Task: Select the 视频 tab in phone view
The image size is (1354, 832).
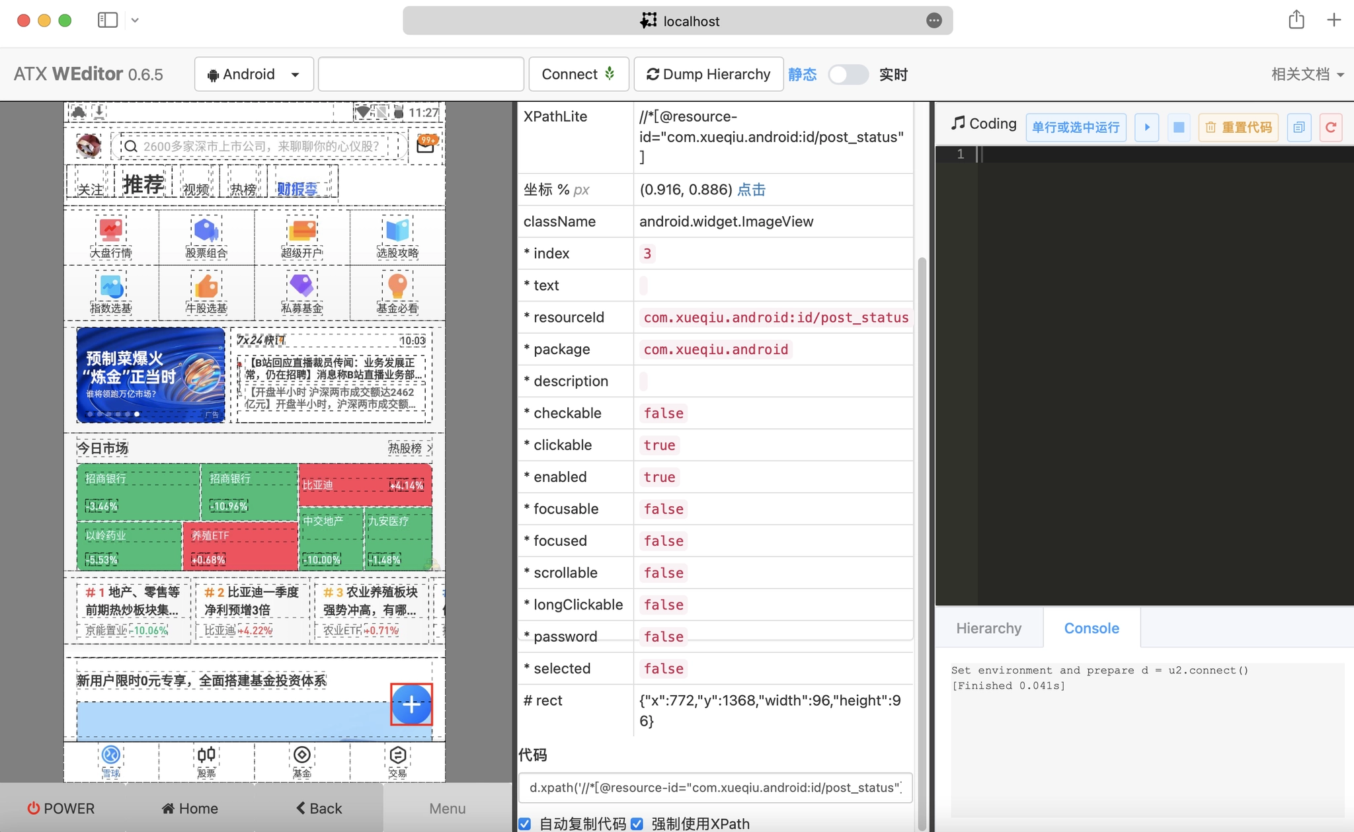Action: (x=196, y=189)
